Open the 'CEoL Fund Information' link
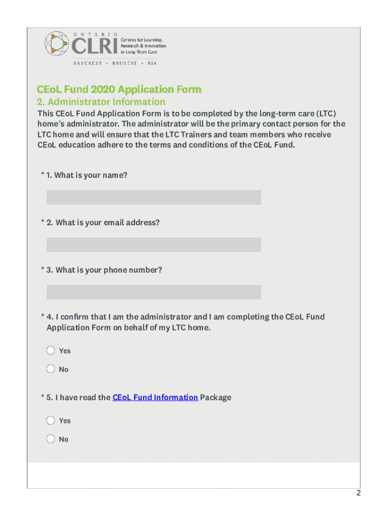 click(x=155, y=398)
